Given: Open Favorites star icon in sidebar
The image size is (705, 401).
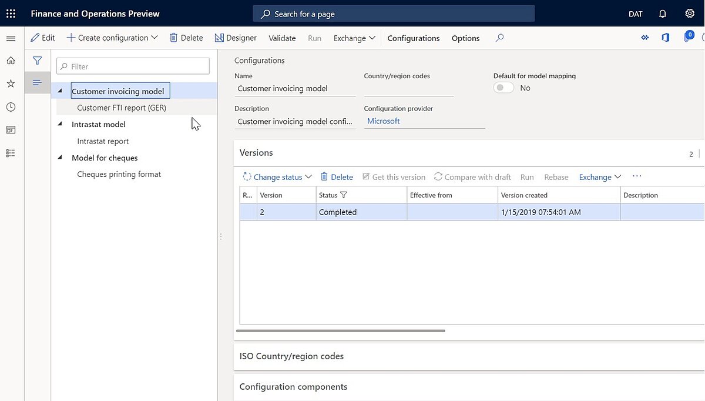Looking at the screenshot, I should [x=11, y=83].
